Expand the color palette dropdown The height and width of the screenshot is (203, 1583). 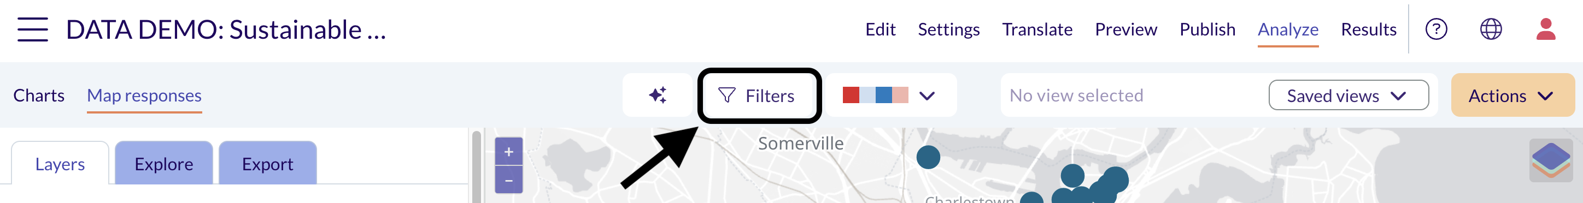[x=890, y=95]
